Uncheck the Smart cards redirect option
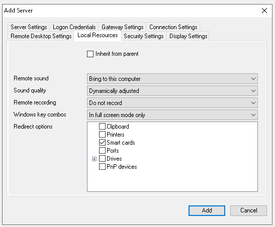275x227 pixels. tap(102, 143)
